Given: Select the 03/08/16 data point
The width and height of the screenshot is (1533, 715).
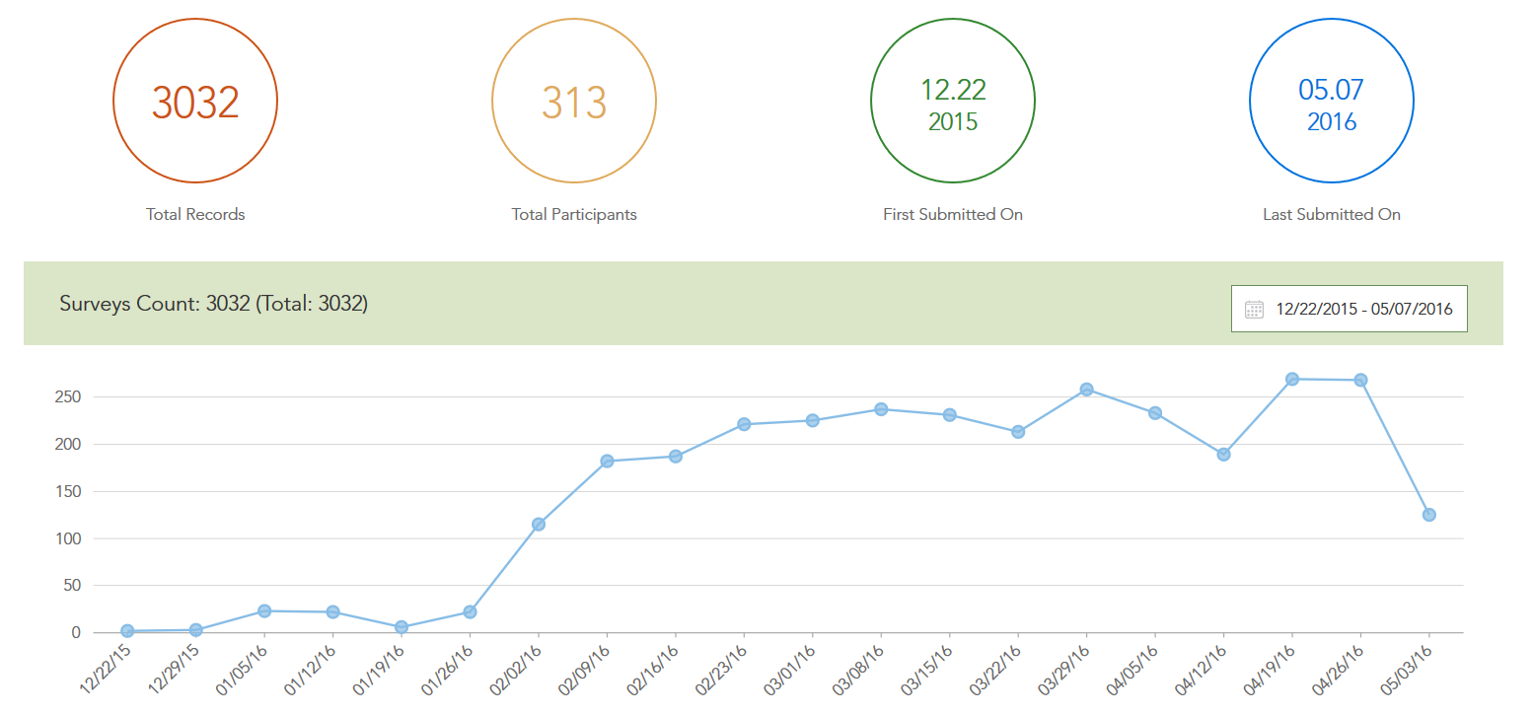Looking at the screenshot, I should tap(881, 409).
